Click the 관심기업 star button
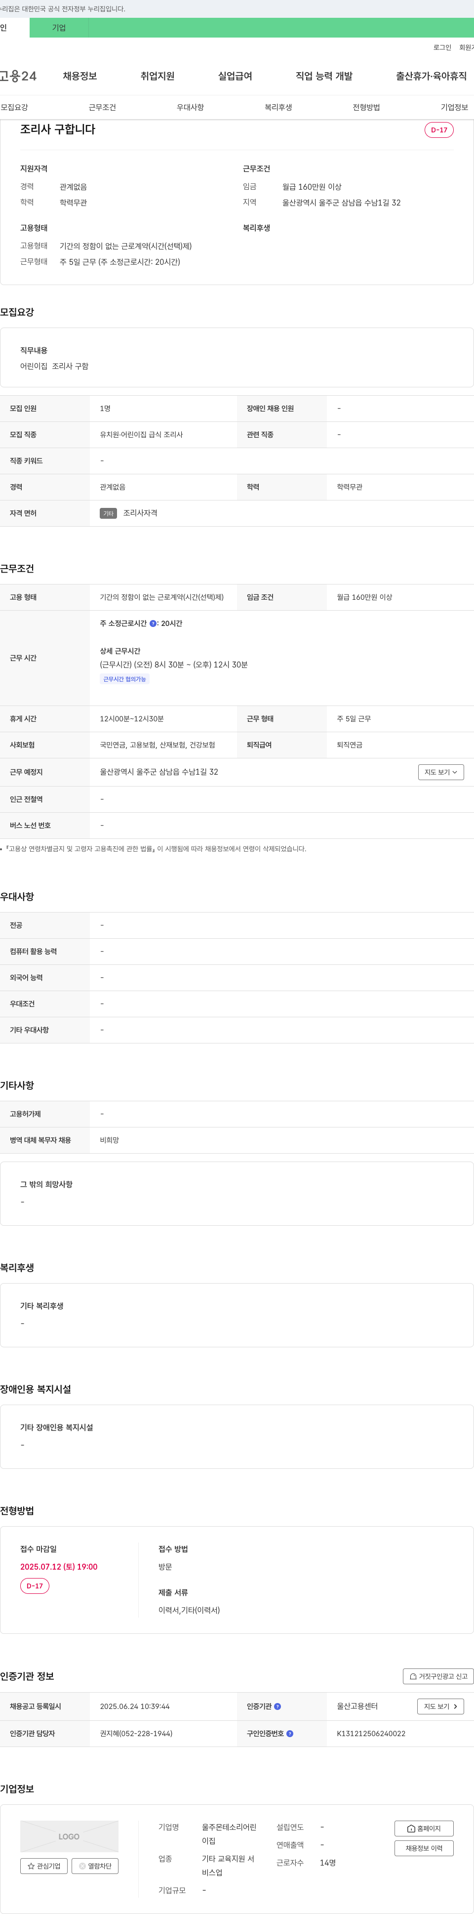The image size is (474, 1914). point(44,1866)
